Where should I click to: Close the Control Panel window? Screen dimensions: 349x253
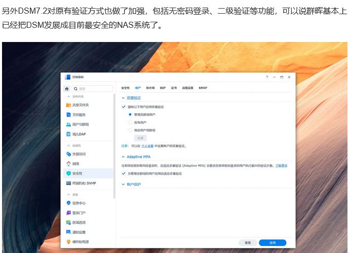coord(289,77)
